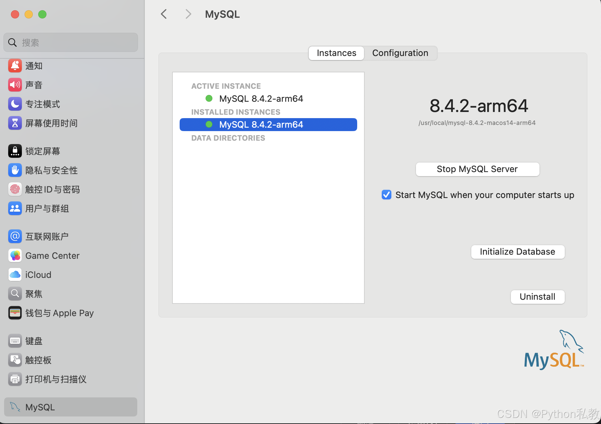This screenshot has width=601, height=424.
Task: Open the 用户与群组 people icon
Action: tap(15, 209)
